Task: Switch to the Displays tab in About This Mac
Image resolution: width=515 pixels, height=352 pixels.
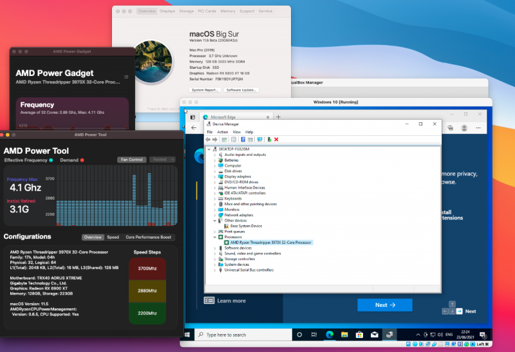Action: [x=167, y=11]
